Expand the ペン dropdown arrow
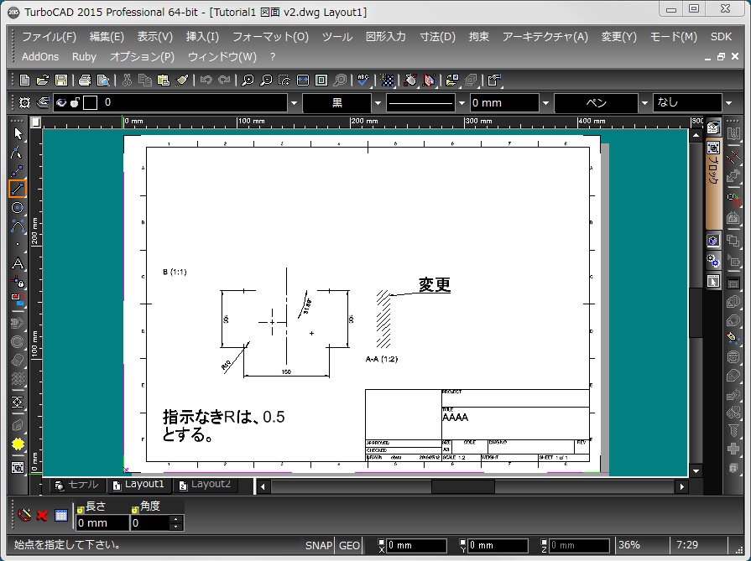This screenshot has width=751, height=561. tap(644, 103)
